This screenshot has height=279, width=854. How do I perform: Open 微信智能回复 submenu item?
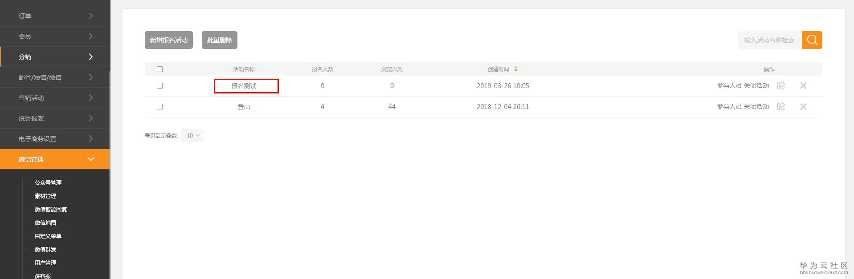(51, 210)
